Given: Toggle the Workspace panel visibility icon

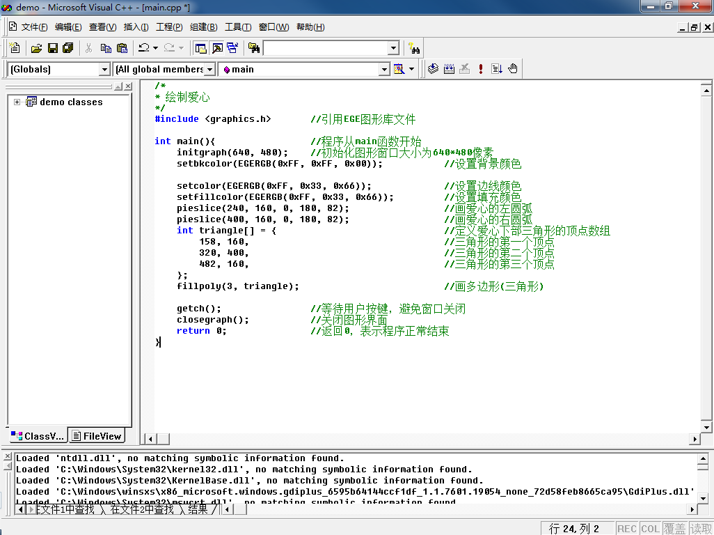Looking at the screenshot, I should (200, 48).
